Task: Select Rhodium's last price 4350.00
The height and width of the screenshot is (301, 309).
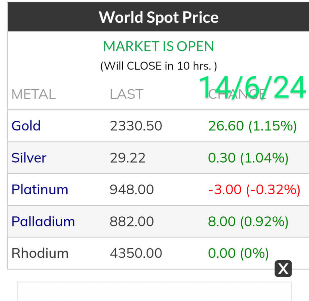Action: (136, 253)
